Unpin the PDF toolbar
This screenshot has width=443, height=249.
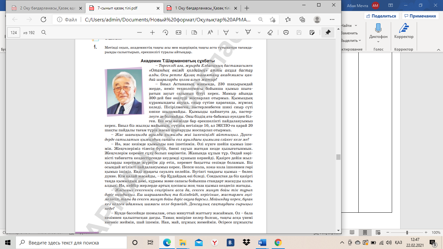[328, 32]
